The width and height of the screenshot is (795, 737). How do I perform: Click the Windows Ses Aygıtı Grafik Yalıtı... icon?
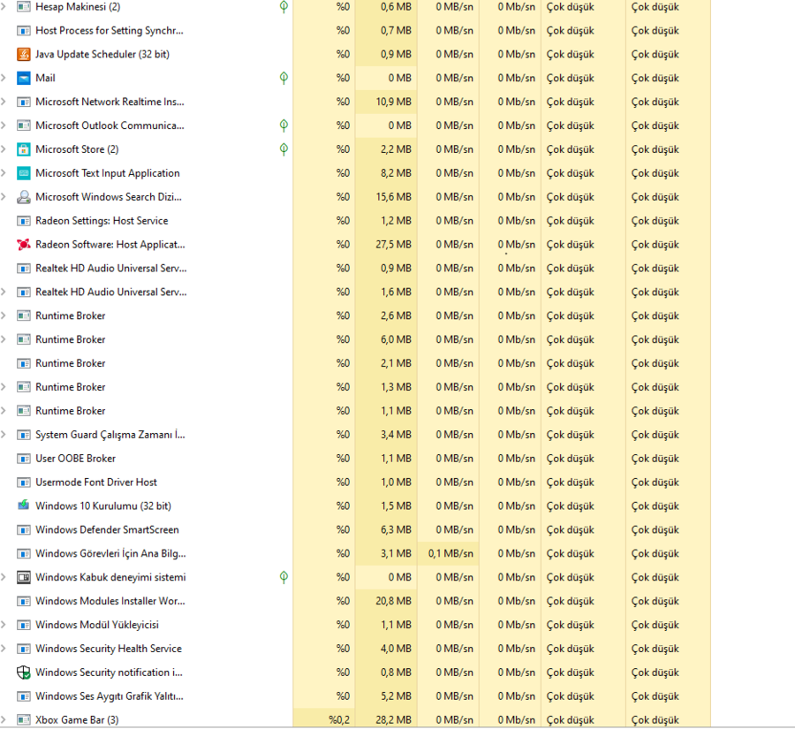(23, 696)
